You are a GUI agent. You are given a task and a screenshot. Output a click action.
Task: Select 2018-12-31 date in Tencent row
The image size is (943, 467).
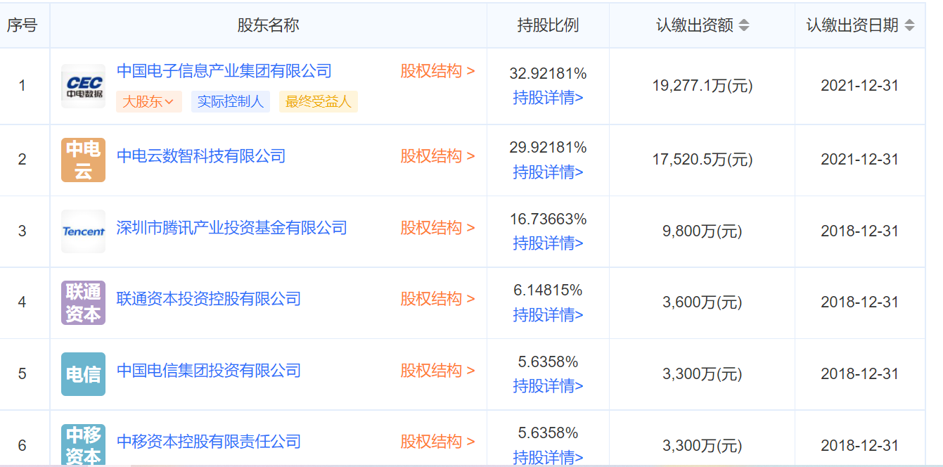tap(860, 231)
